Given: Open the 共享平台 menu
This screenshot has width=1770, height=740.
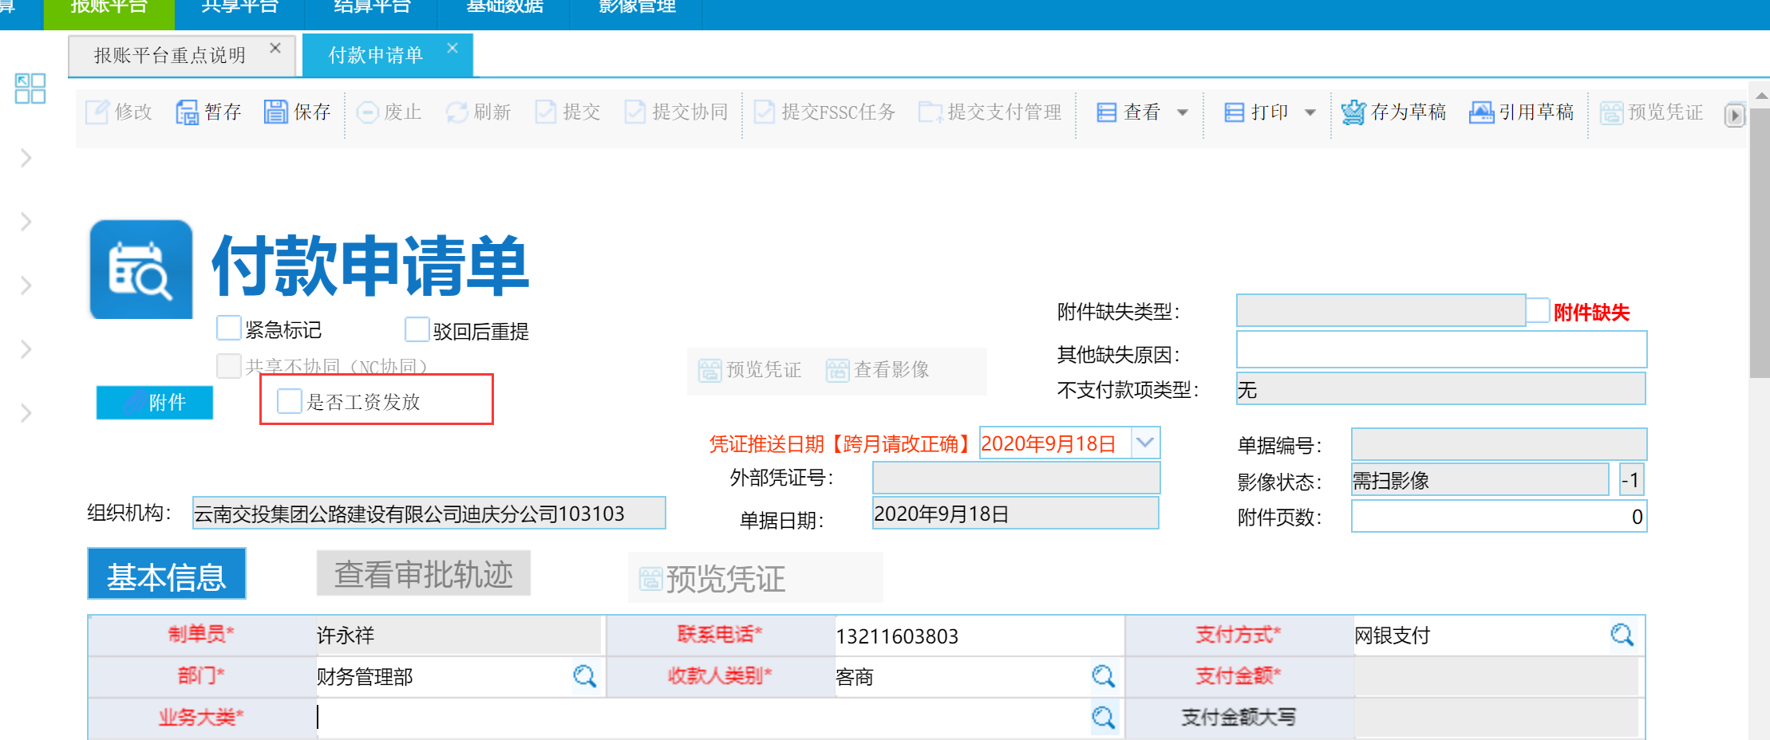Looking at the screenshot, I should 239,8.
